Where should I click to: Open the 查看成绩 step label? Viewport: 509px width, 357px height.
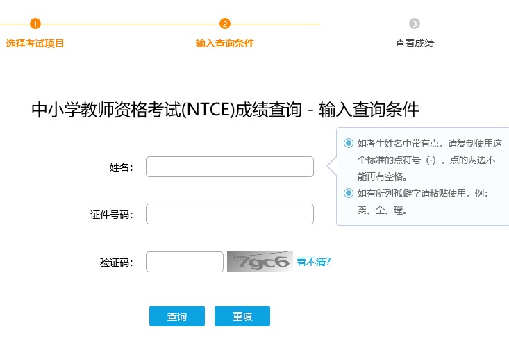[x=415, y=43]
